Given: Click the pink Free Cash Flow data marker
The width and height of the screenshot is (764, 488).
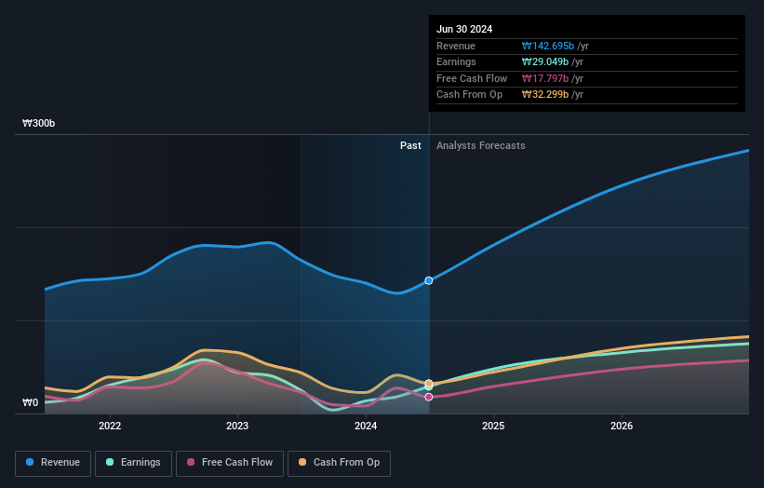Looking at the screenshot, I should 429,397.
